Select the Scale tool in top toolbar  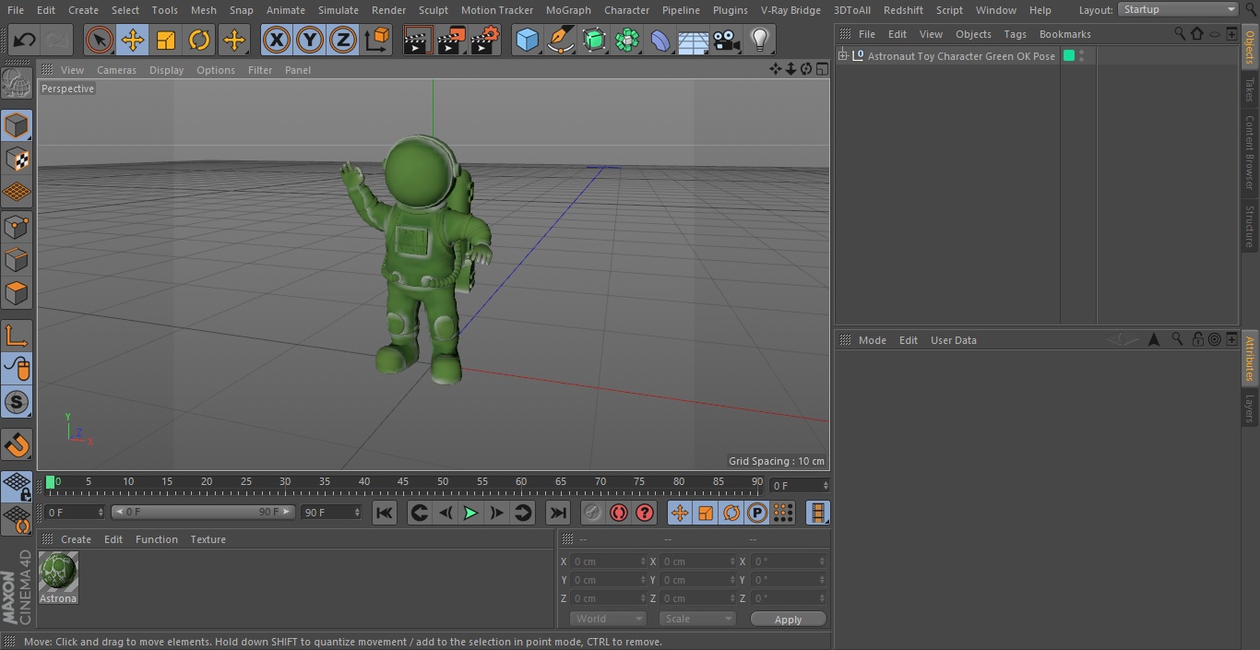coord(166,40)
